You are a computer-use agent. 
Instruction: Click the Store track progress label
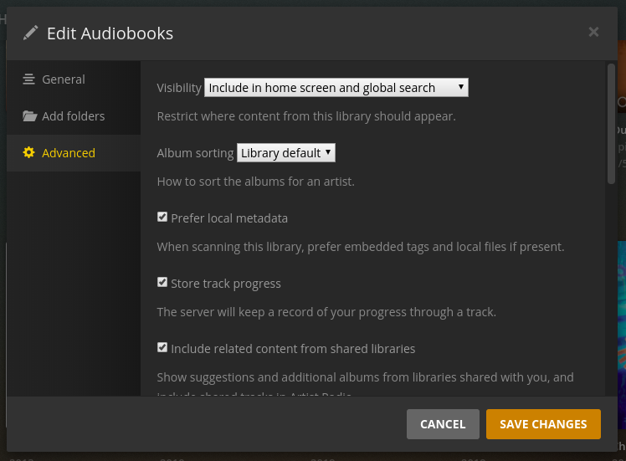[226, 284]
